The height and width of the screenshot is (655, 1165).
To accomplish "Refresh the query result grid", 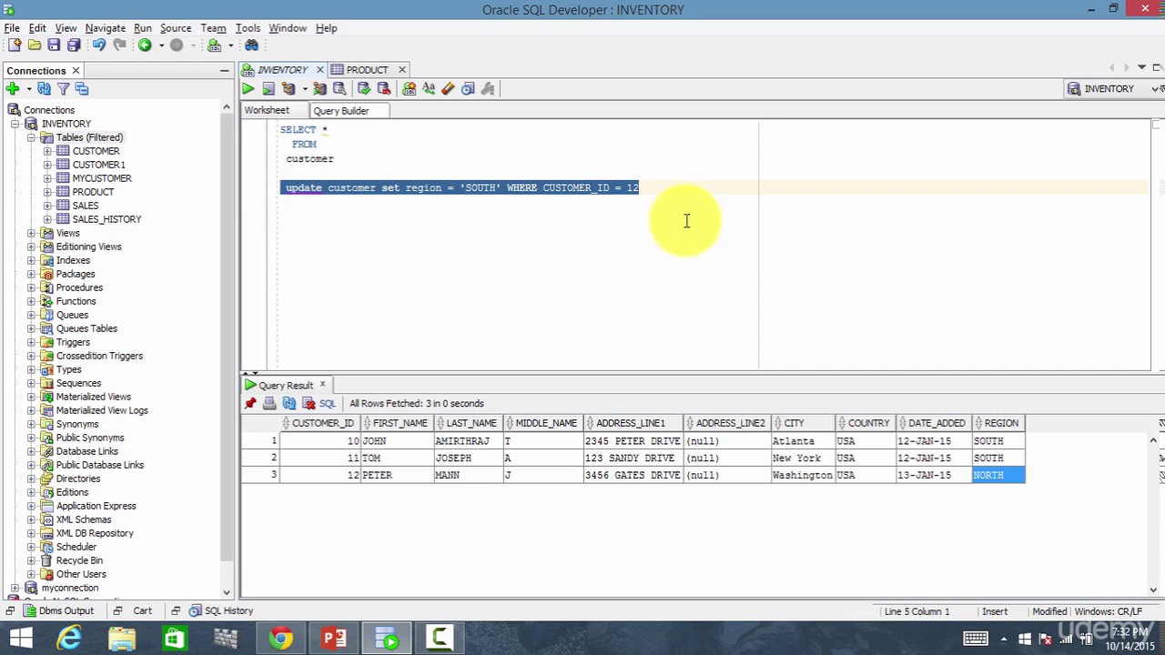I will [289, 403].
